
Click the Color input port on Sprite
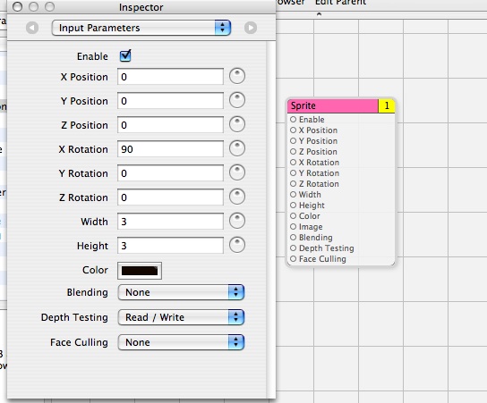click(294, 215)
